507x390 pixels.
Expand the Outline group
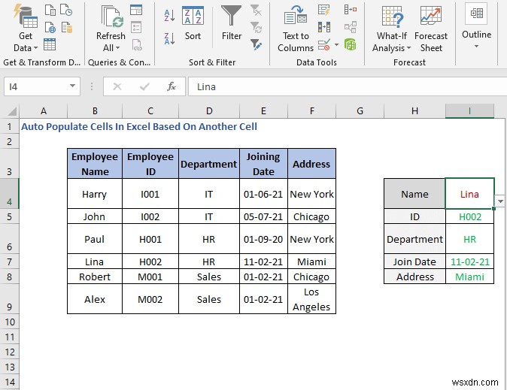click(x=476, y=26)
